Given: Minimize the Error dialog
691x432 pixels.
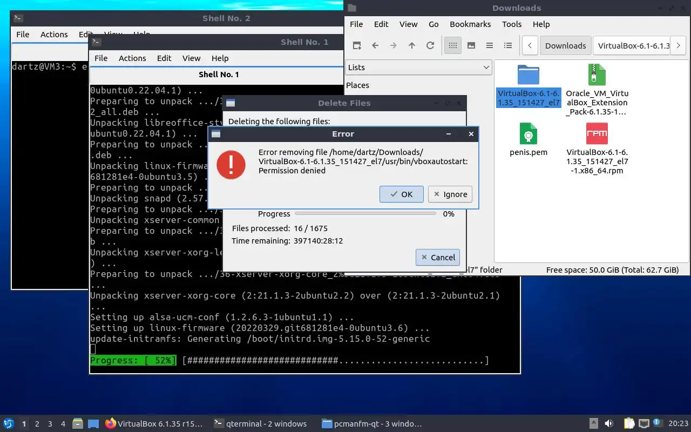Looking at the screenshot, I should (448, 134).
